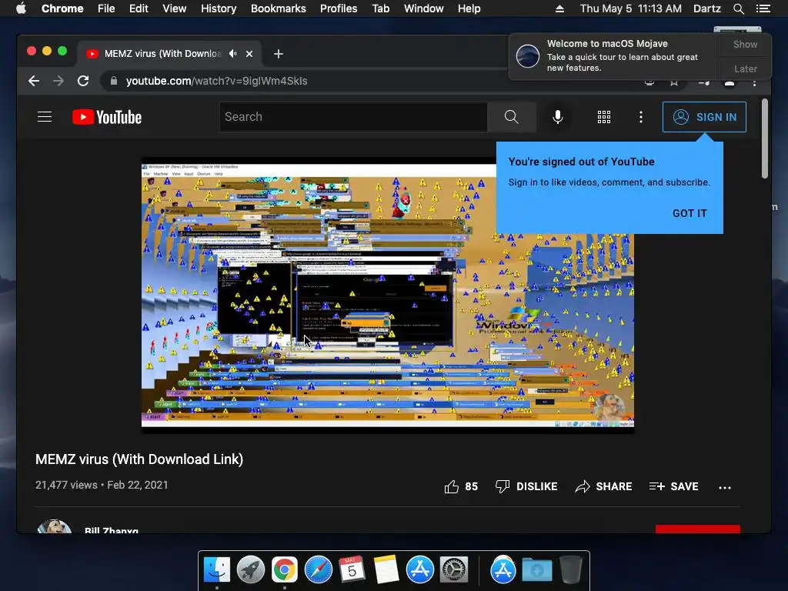Click the channel avatar below the video
788x591 pixels.
pos(54,526)
